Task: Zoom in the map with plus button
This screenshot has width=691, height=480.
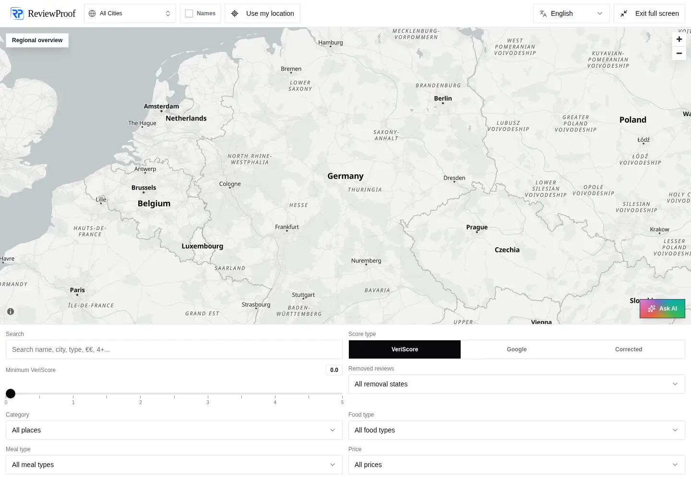Action: pos(679,39)
